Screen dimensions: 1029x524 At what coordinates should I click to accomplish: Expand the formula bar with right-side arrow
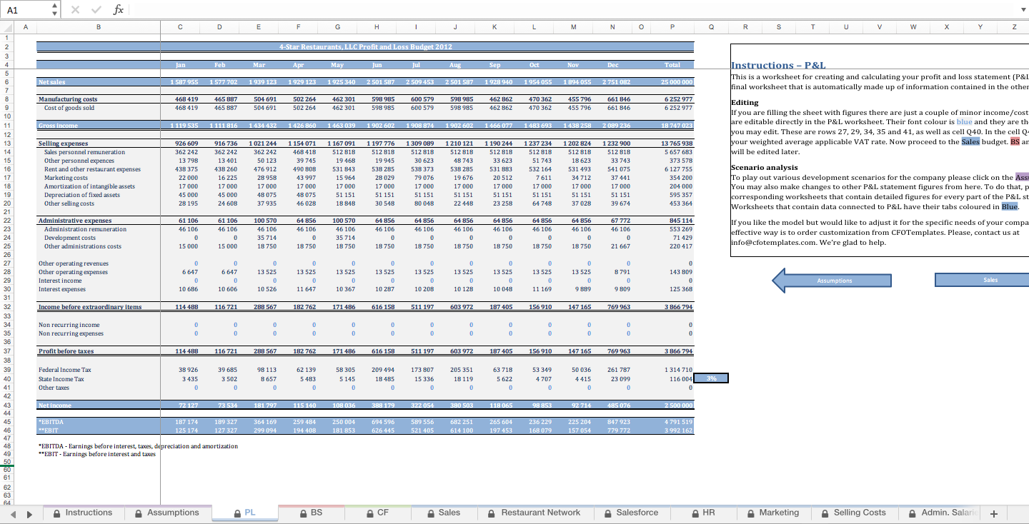coord(1022,10)
